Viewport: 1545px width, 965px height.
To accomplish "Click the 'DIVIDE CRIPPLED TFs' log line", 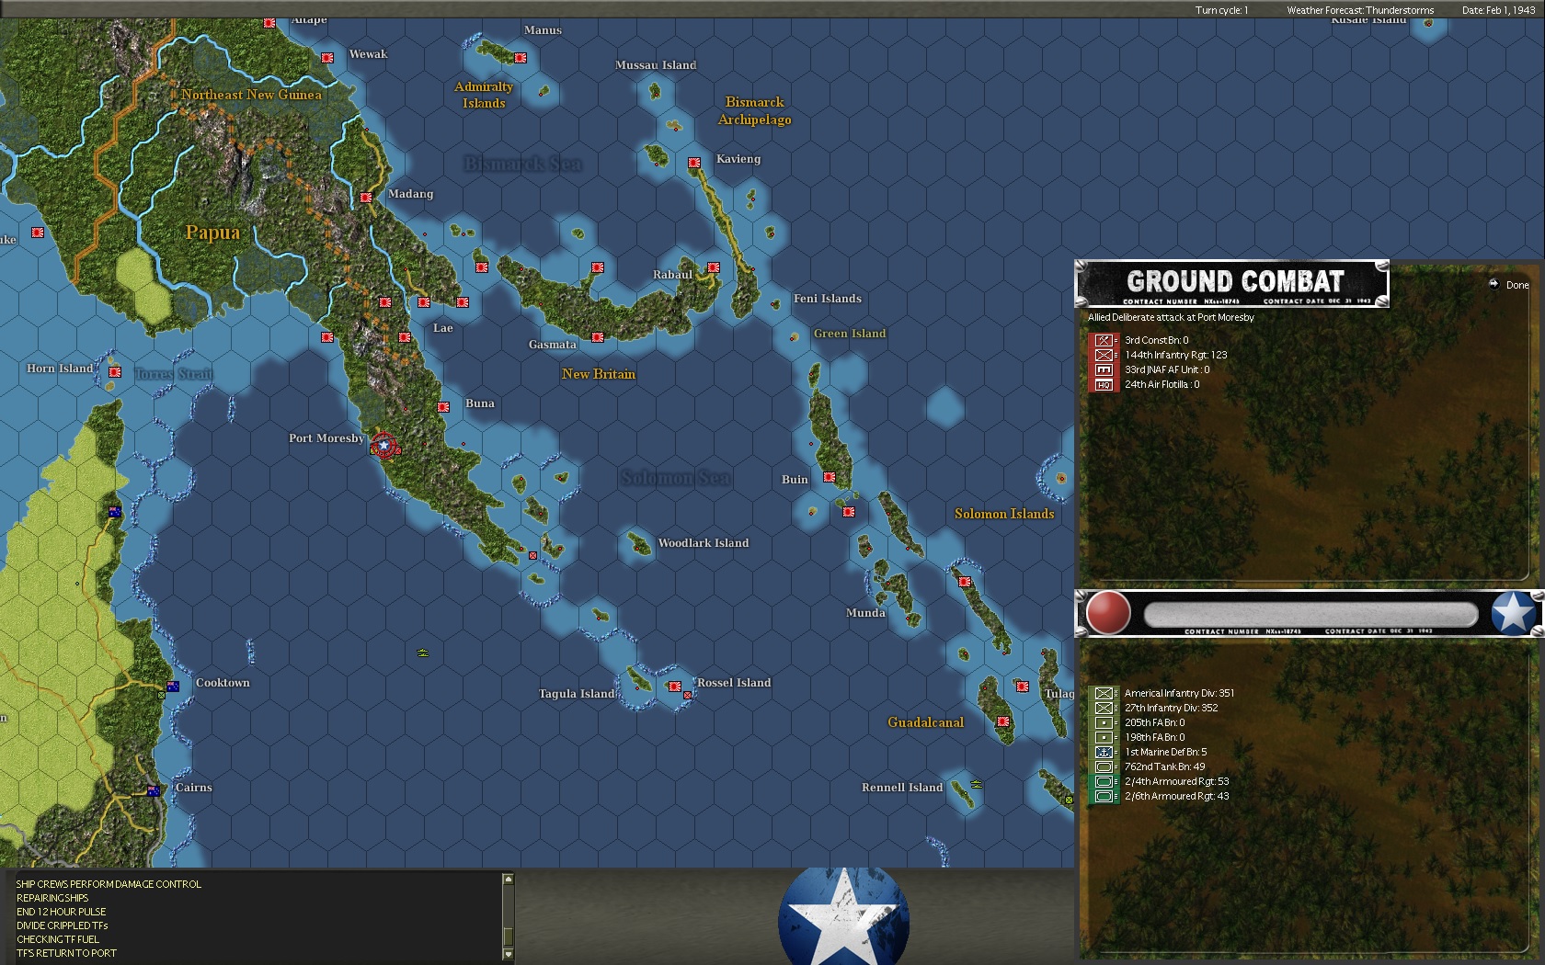I will coord(62,925).
